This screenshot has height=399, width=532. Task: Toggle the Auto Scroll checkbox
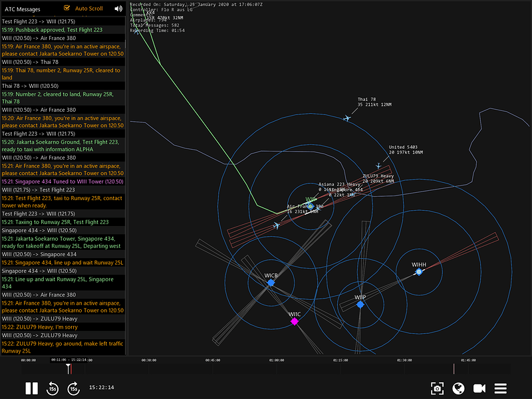(67, 8)
